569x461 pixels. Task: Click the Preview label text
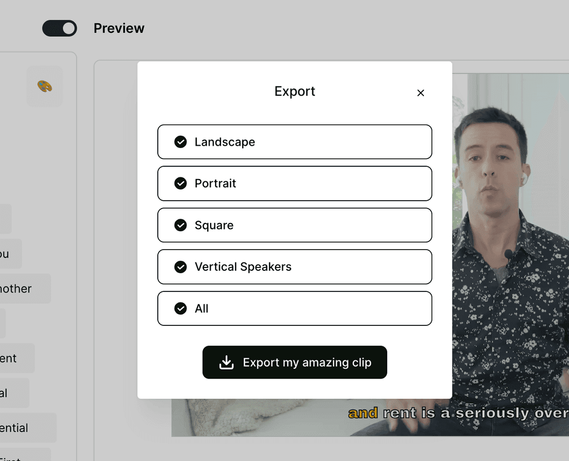pyautogui.click(x=119, y=28)
